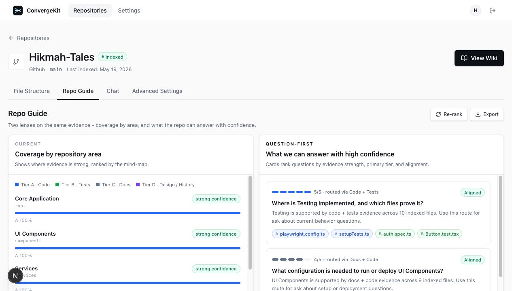Click the "routed via Docs + Code" text

pos(351,259)
